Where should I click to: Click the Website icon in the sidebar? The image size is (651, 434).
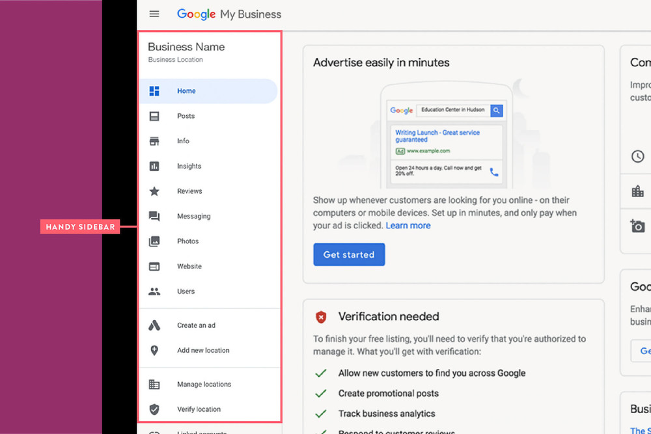coord(154,266)
